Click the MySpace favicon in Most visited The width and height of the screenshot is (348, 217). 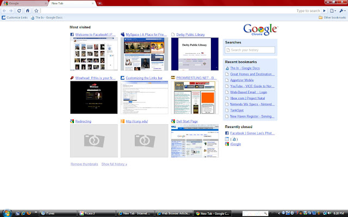pos(122,35)
